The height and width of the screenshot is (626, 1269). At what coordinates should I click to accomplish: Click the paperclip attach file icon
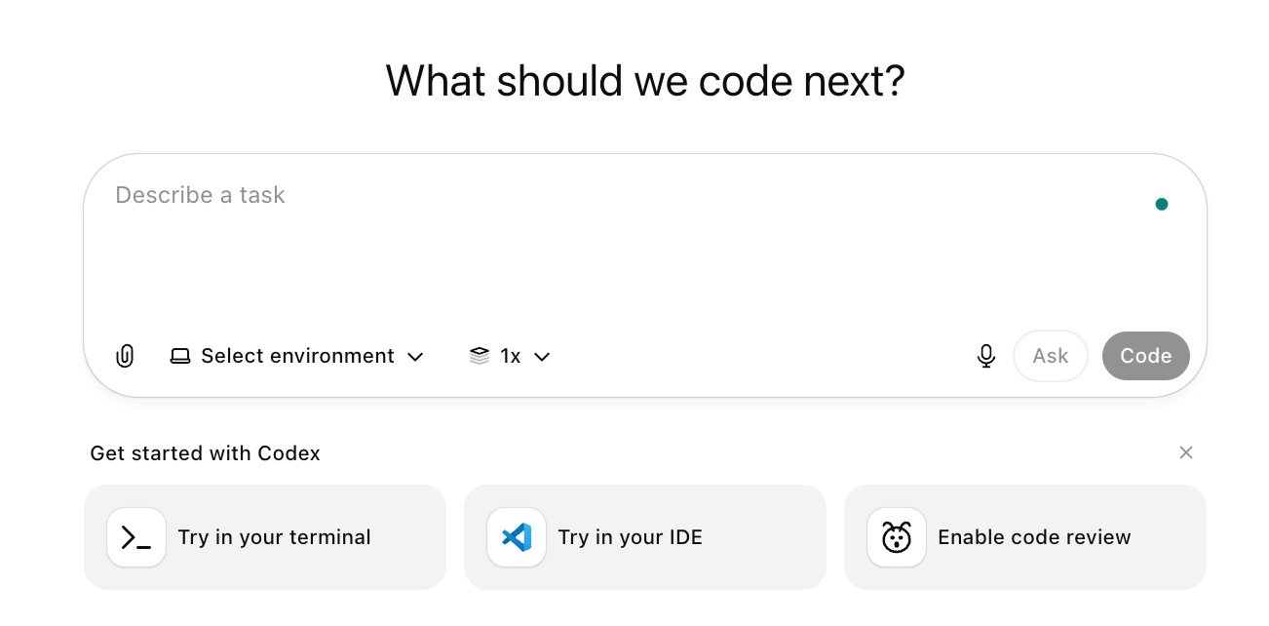[x=125, y=356]
